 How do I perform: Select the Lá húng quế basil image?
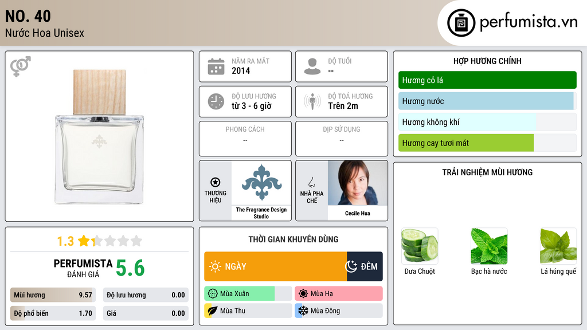tap(558, 246)
